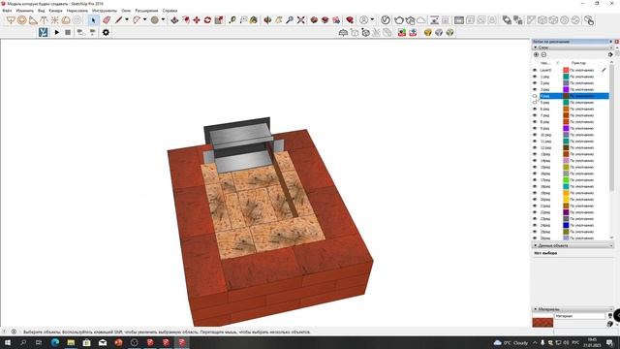Choose the Rotate tool
Viewport: 620px width, 349px height.
[x=207, y=20]
